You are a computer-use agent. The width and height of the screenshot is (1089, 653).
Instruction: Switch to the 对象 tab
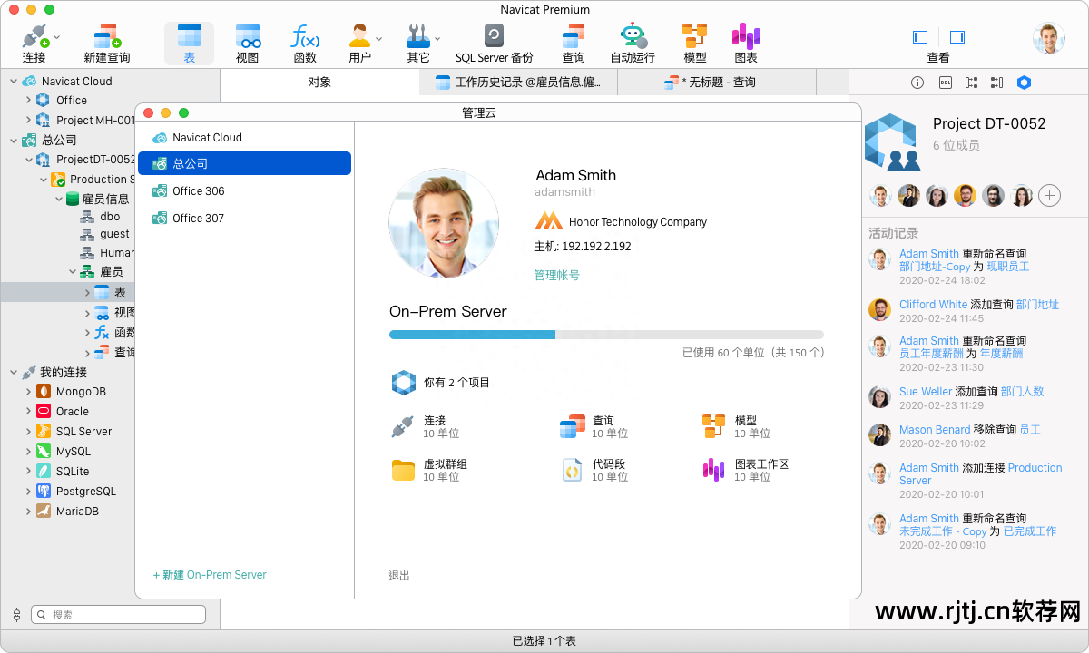click(x=319, y=83)
